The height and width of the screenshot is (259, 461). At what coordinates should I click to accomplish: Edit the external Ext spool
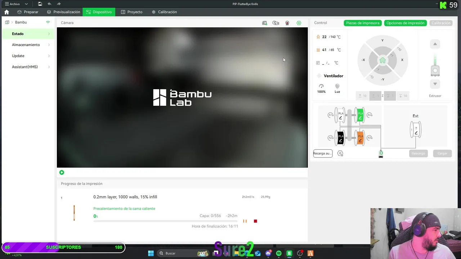[x=416, y=129]
